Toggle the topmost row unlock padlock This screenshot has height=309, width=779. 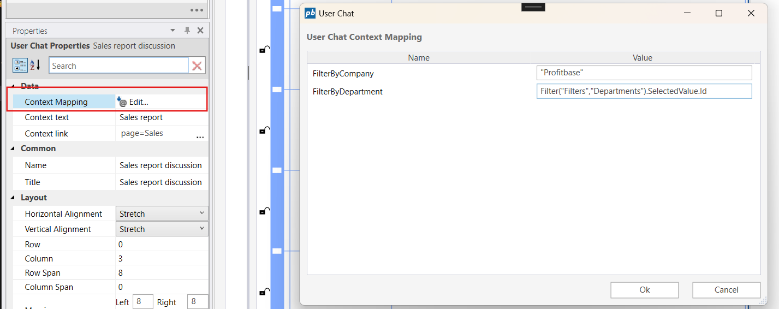(263, 50)
